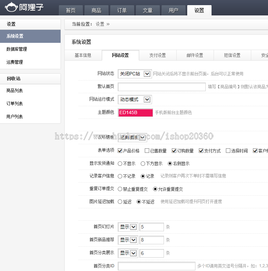This screenshot has width=268, height=271.
Task: Uncheck the 订购数量 checkbox
Action: (x=174, y=151)
